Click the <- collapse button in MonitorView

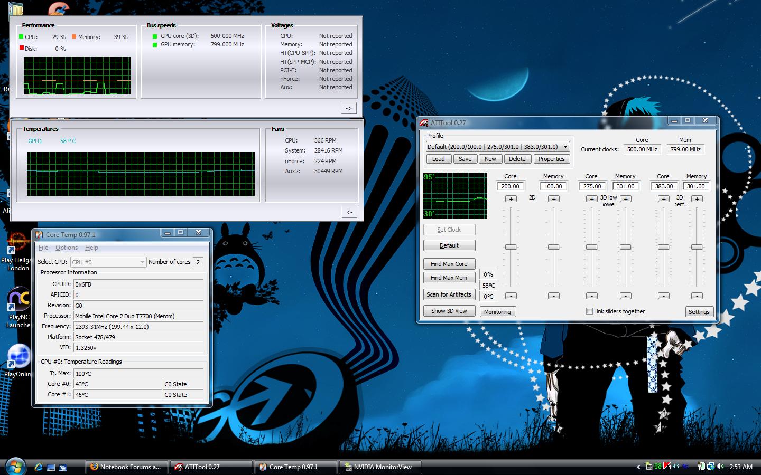[349, 212]
